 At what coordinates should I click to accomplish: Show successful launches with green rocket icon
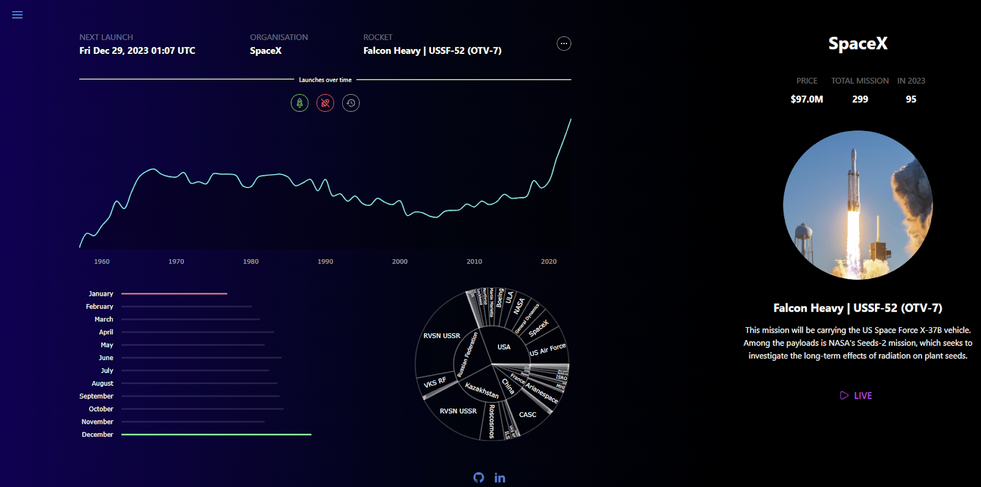click(x=299, y=103)
